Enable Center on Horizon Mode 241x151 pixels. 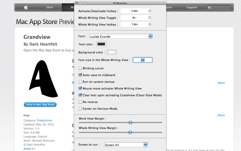pyautogui.click(x=80, y=109)
